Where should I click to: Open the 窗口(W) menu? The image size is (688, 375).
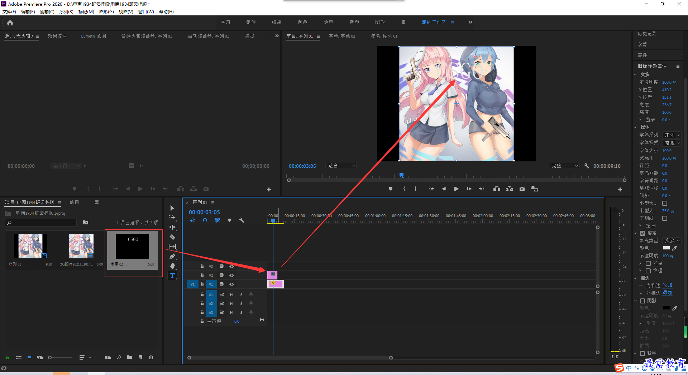pos(146,12)
